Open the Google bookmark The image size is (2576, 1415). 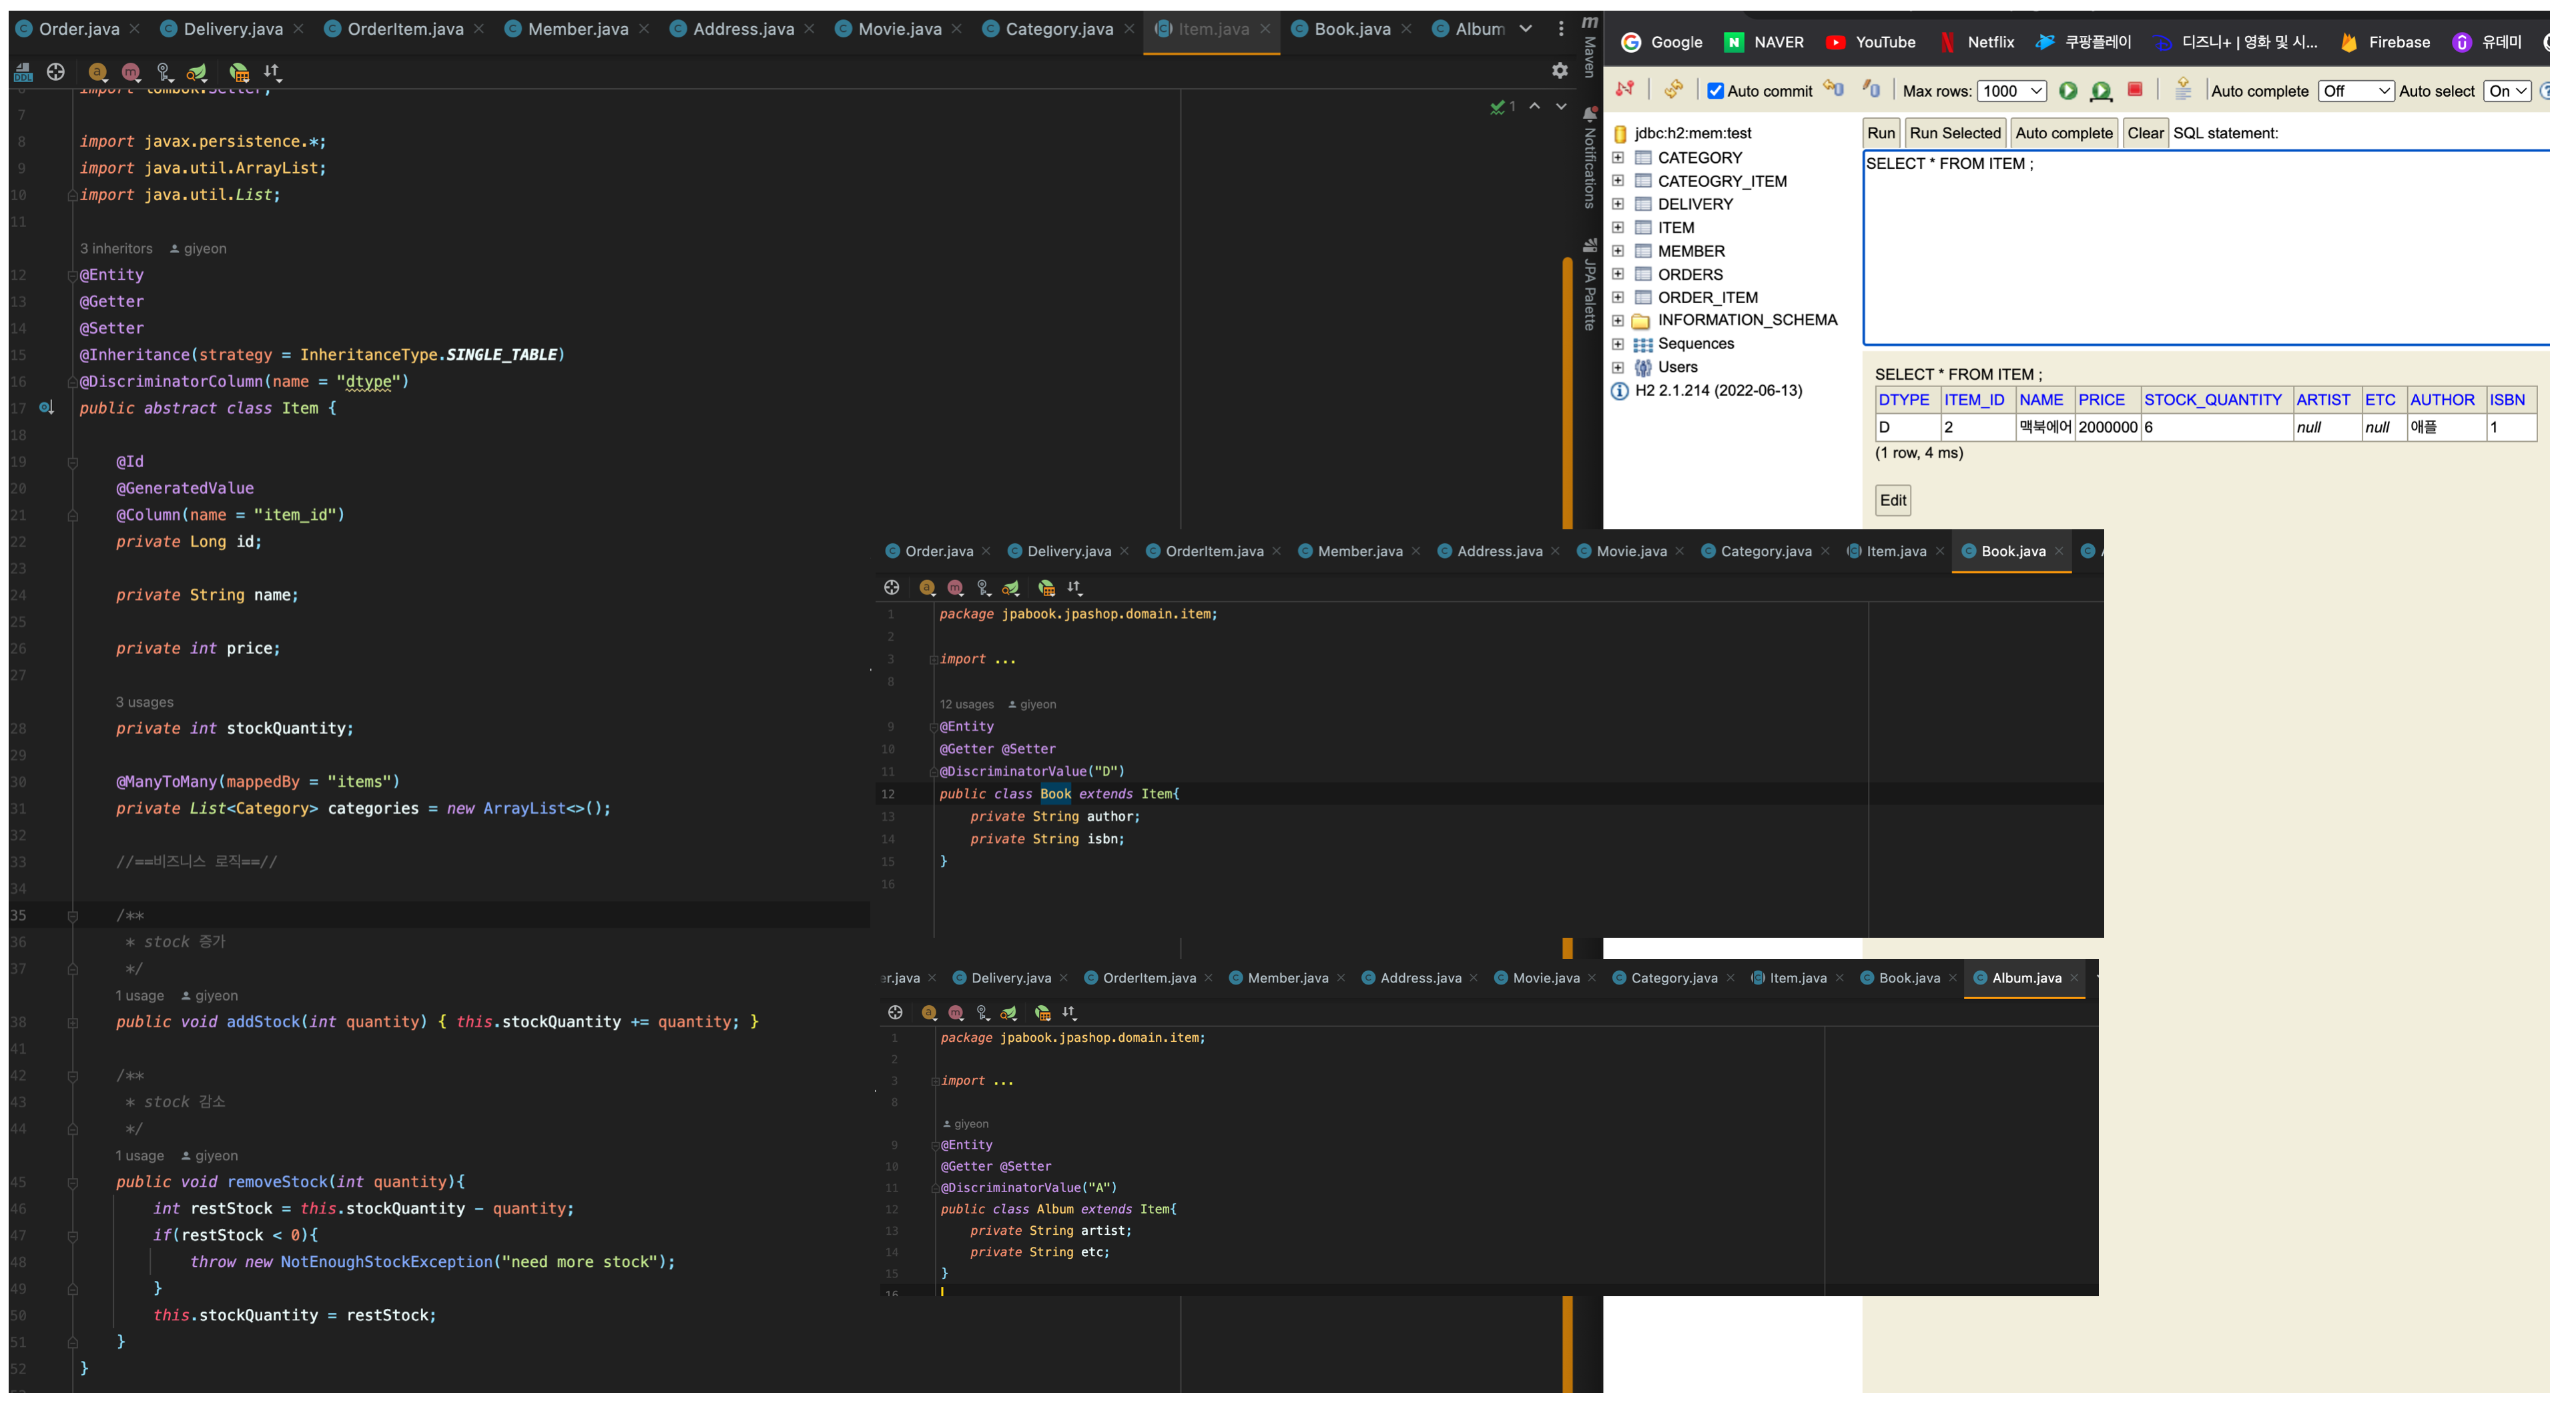tap(1662, 42)
